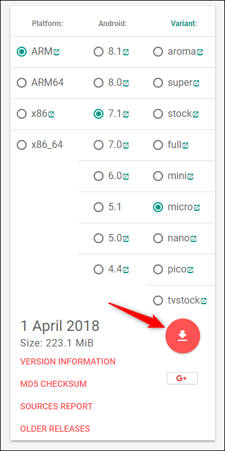
Task: Select the ARM64 platform radio button
Action: [x=22, y=83]
